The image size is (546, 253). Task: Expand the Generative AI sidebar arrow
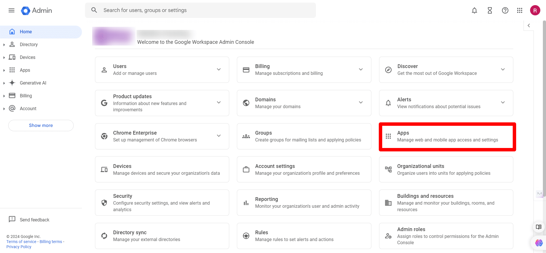pyautogui.click(x=4, y=83)
